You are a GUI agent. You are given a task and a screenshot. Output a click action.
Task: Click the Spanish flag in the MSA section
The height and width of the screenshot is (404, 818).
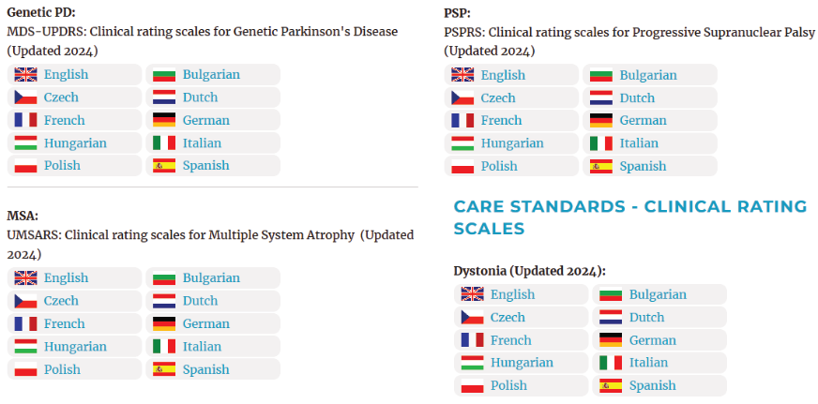164,369
